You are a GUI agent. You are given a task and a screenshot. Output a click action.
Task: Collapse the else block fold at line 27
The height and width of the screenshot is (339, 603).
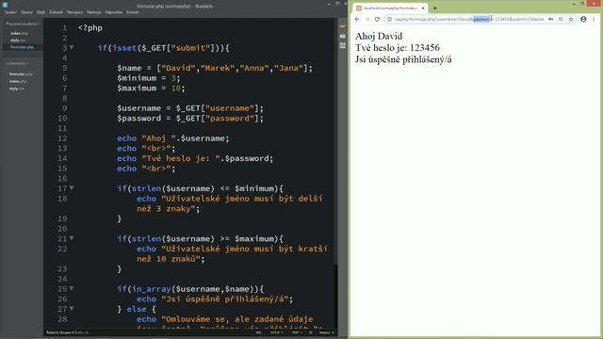point(72,309)
